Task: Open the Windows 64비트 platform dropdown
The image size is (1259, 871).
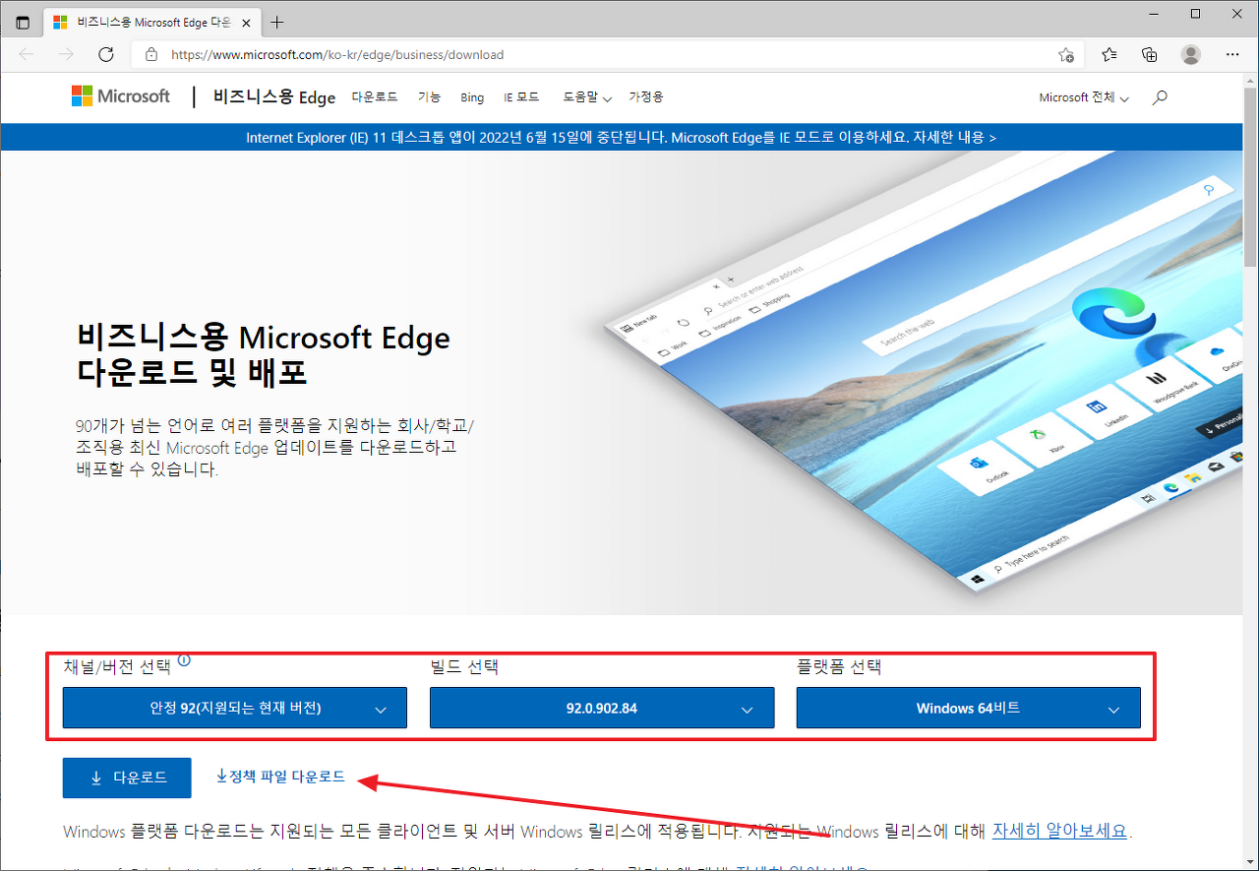Action: (969, 708)
